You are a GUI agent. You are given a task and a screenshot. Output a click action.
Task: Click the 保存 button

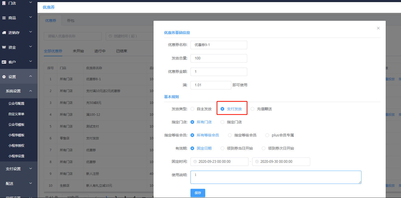coord(198,193)
